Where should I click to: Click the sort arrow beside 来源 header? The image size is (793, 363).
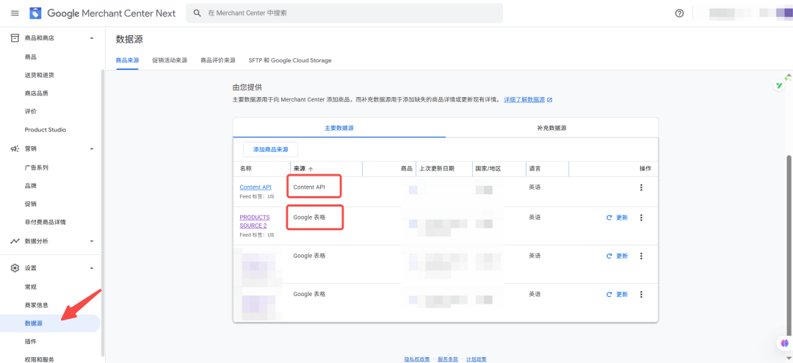tap(311, 169)
